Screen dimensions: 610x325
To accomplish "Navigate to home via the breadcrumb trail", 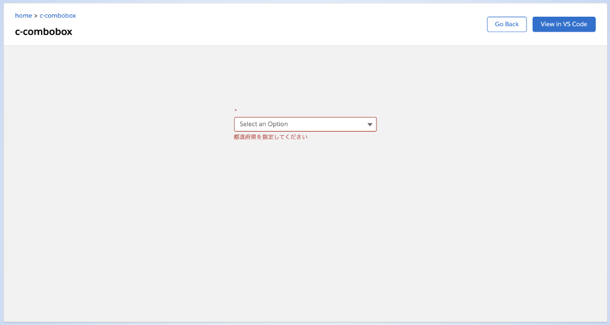I will [x=23, y=15].
